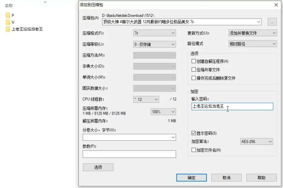
Task: Open the archive name dropdown
Action: click(x=259, y=22)
